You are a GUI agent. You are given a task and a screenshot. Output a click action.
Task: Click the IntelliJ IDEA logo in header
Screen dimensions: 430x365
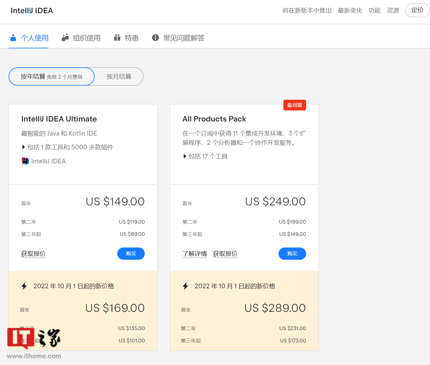(x=32, y=11)
